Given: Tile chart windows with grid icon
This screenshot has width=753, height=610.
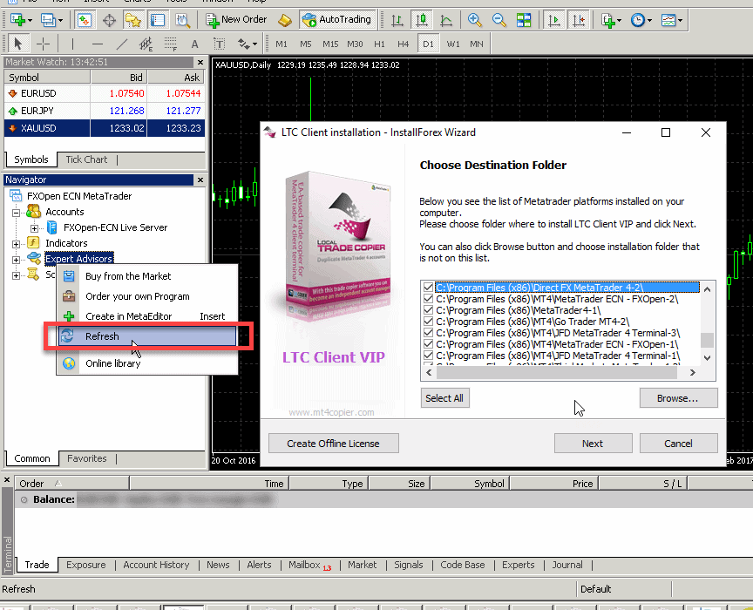Looking at the screenshot, I should [524, 20].
